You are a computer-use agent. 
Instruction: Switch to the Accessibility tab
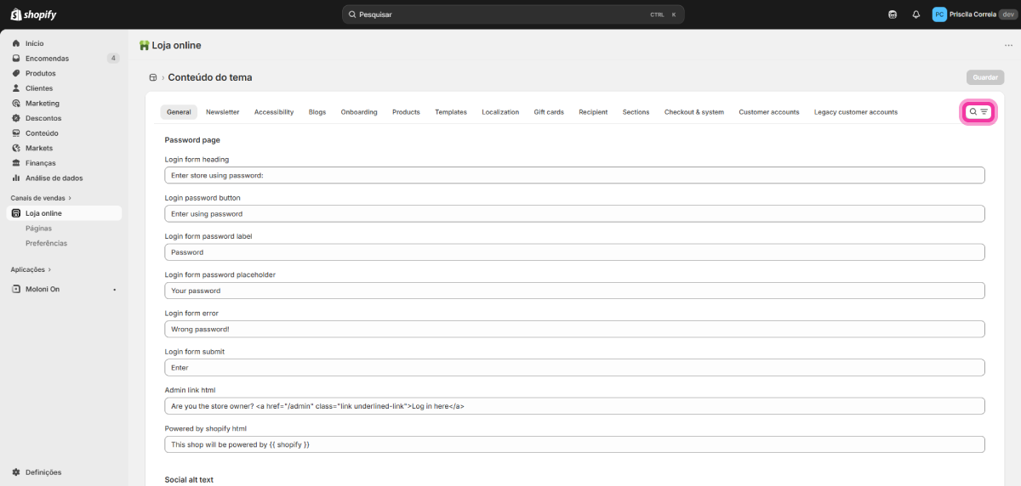pyautogui.click(x=274, y=112)
